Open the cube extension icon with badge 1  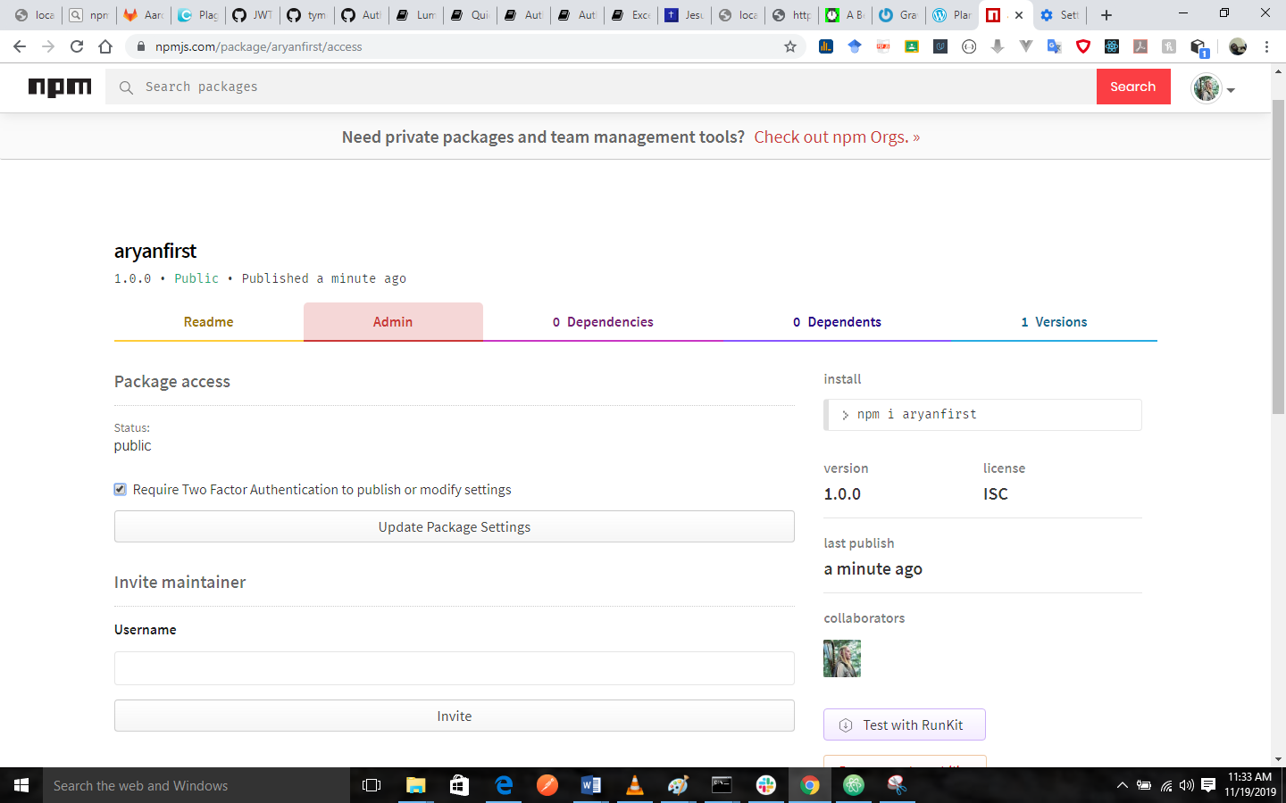coord(1199,47)
